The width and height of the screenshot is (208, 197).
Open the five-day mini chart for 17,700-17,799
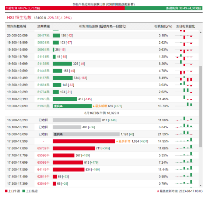(x=184, y=155)
